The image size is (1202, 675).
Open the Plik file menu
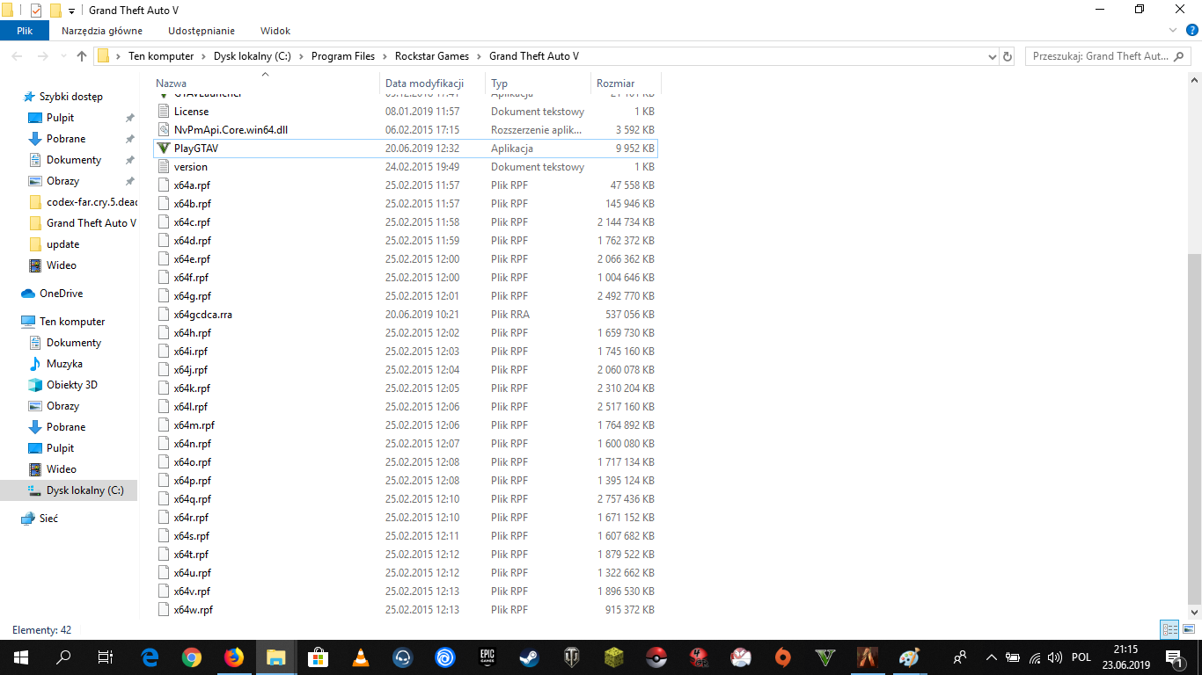25,31
